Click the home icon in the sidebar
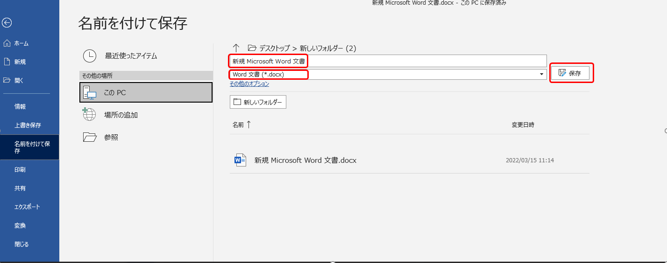 coord(7,43)
